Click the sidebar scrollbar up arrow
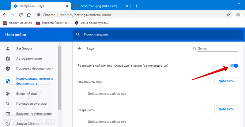This screenshot has width=245, height=127. [x=60, y=44]
